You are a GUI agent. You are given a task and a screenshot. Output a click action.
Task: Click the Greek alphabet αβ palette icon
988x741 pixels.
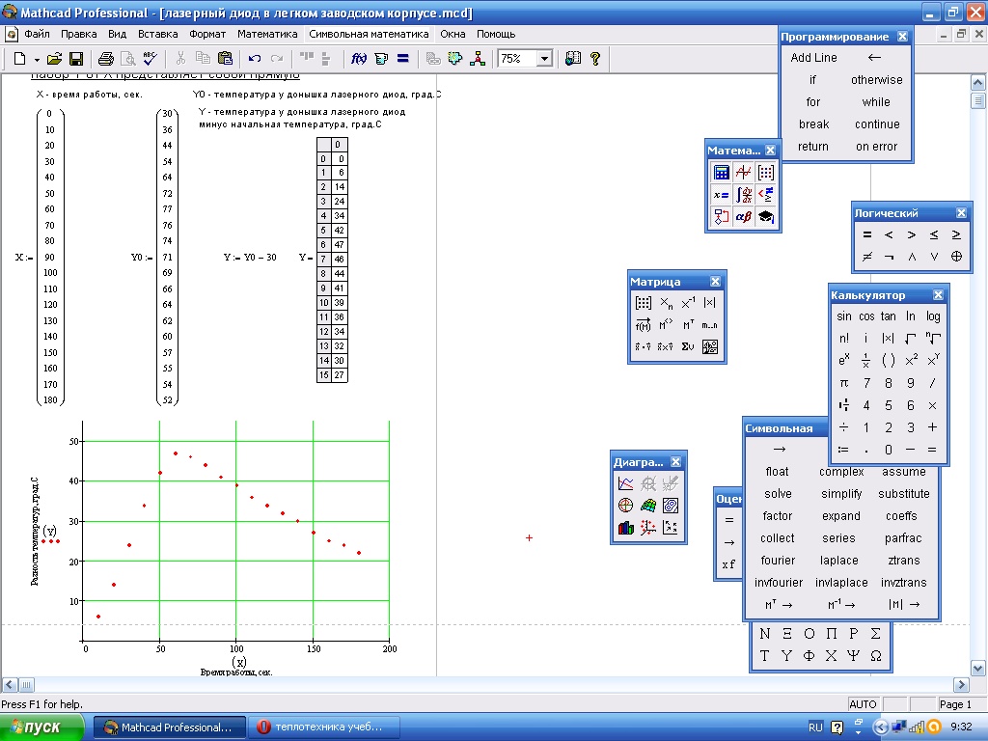click(x=743, y=217)
